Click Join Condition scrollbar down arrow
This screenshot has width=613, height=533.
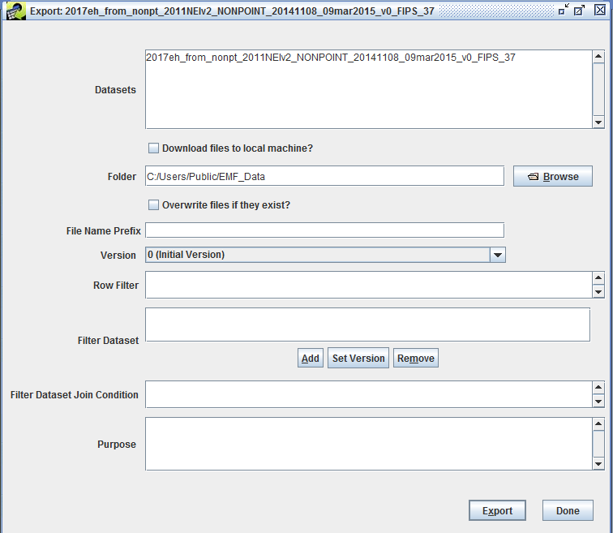pyautogui.click(x=598, y=402)
